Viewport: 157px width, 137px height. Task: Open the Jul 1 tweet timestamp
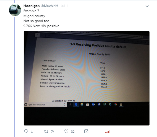pyautogui.click(x=65, y=6)
